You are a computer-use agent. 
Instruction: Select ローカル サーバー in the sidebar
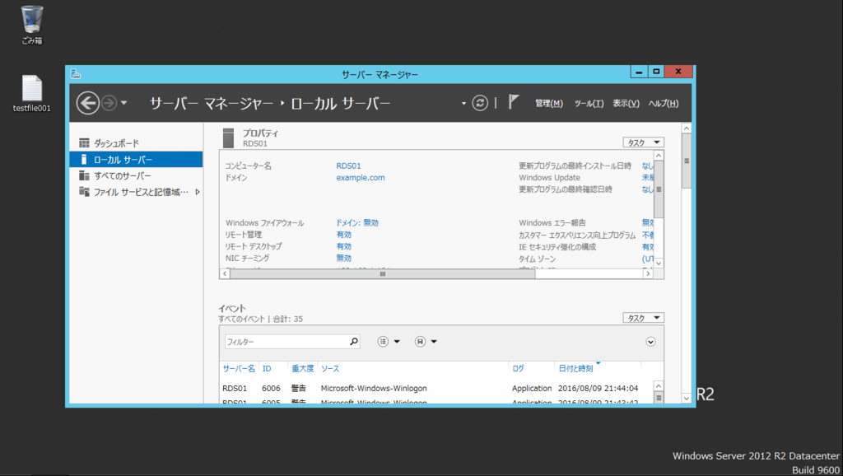point(136,159)
